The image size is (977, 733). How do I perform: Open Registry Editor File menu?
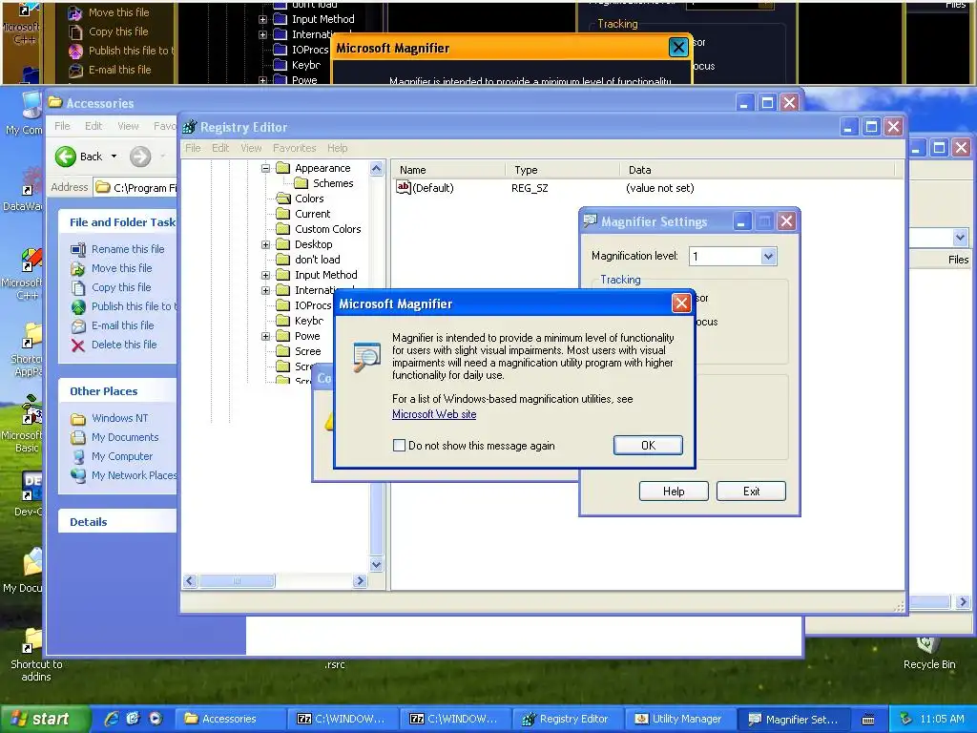[x=193, y=148]
